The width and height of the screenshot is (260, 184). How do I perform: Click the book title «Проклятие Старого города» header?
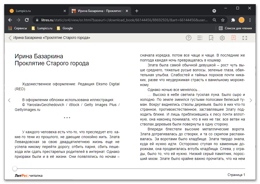(52, 38)
